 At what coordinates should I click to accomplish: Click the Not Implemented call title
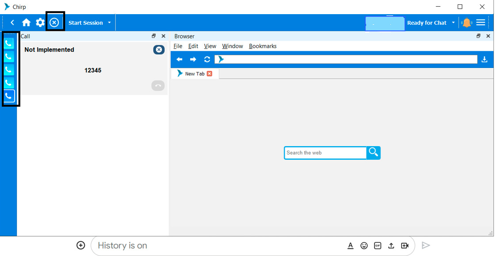(x=49, y=50)
